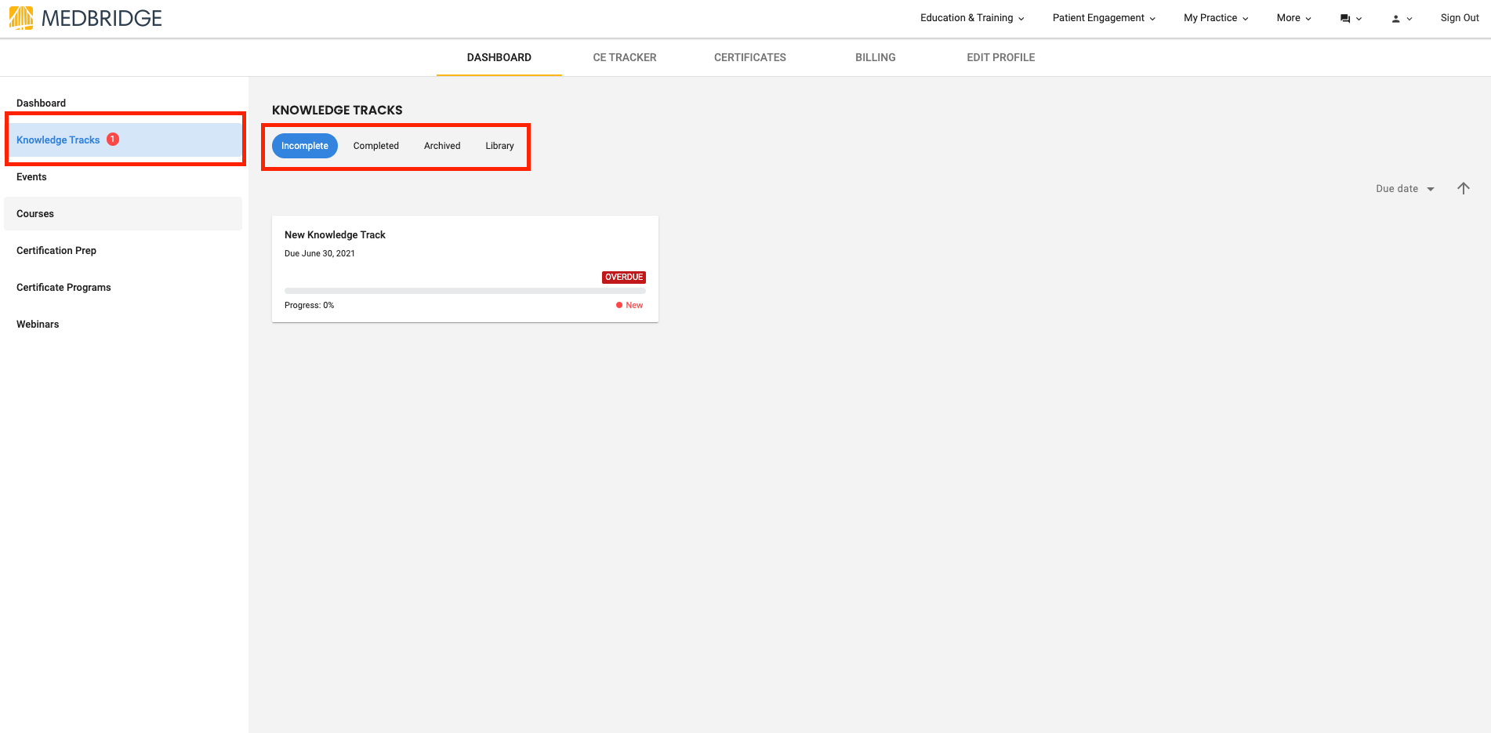Select Knowledge Tracks in the sidebar

(123, 140)
